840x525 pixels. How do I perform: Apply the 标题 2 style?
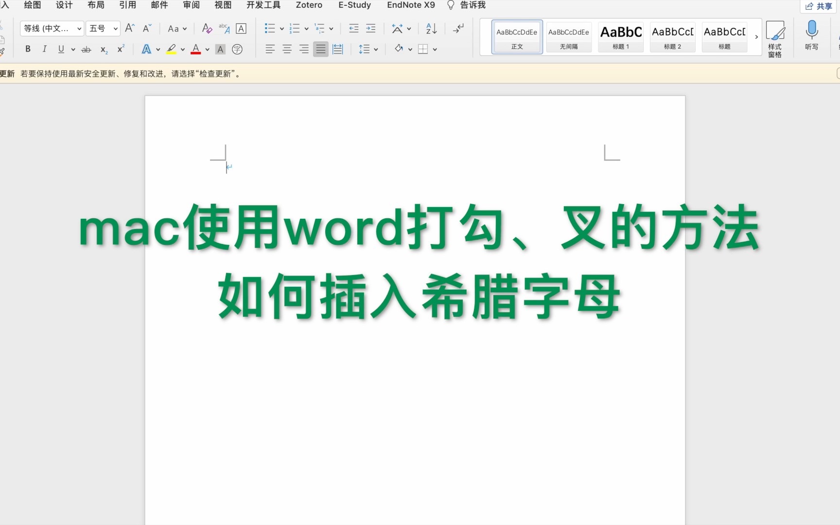(673, 37)
